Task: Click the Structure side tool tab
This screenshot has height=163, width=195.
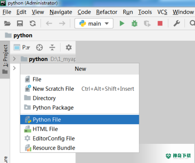Action: coord(5,159)
